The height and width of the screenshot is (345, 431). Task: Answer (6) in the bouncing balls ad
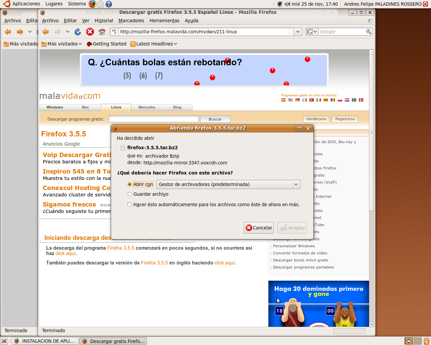click(x=143, y=76)
